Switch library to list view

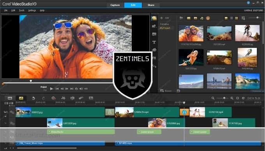pyautogui.click(x=231, y=18)
